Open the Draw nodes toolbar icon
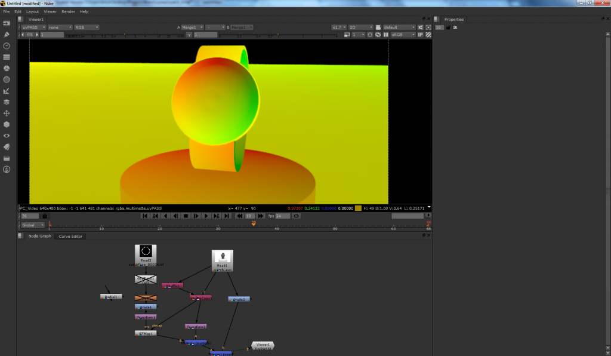611x356 pixels. pos(7,35)
